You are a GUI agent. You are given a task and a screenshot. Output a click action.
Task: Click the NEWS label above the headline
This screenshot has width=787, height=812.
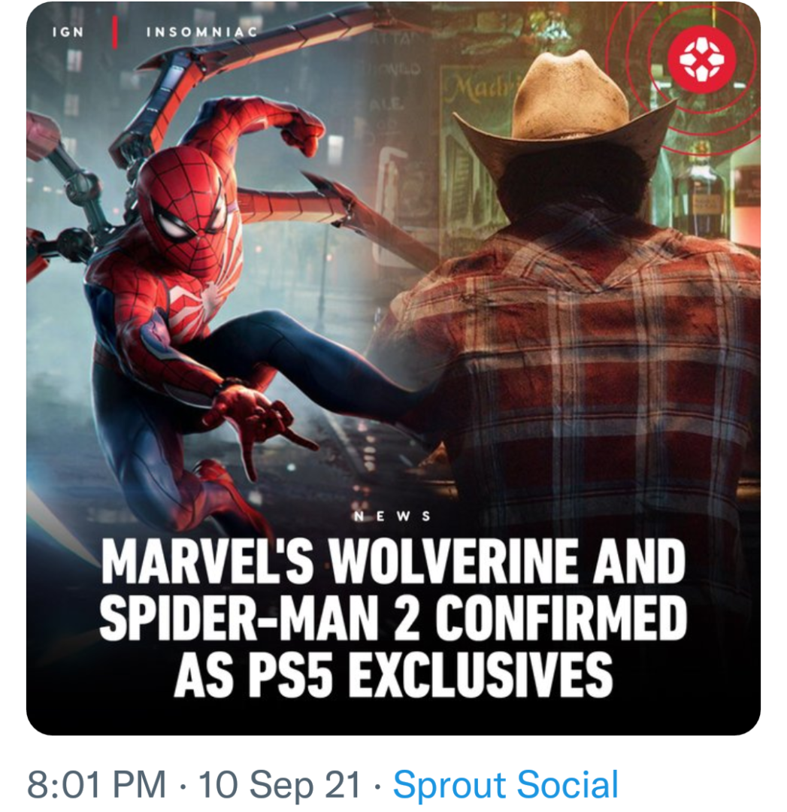[392, 517]
